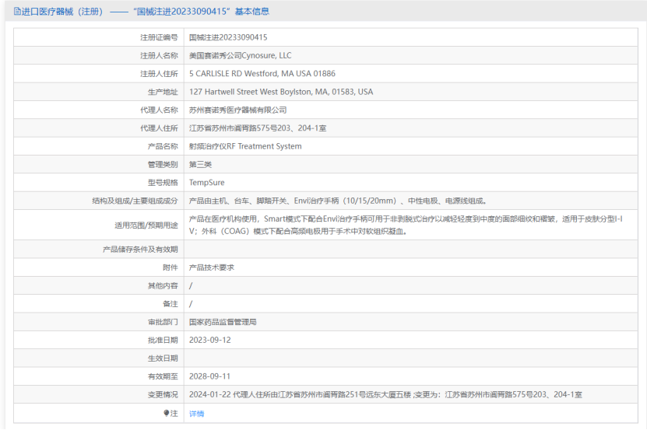Click the bullet icon next to 注
The image size is (647, 430).
pos(166,413)
